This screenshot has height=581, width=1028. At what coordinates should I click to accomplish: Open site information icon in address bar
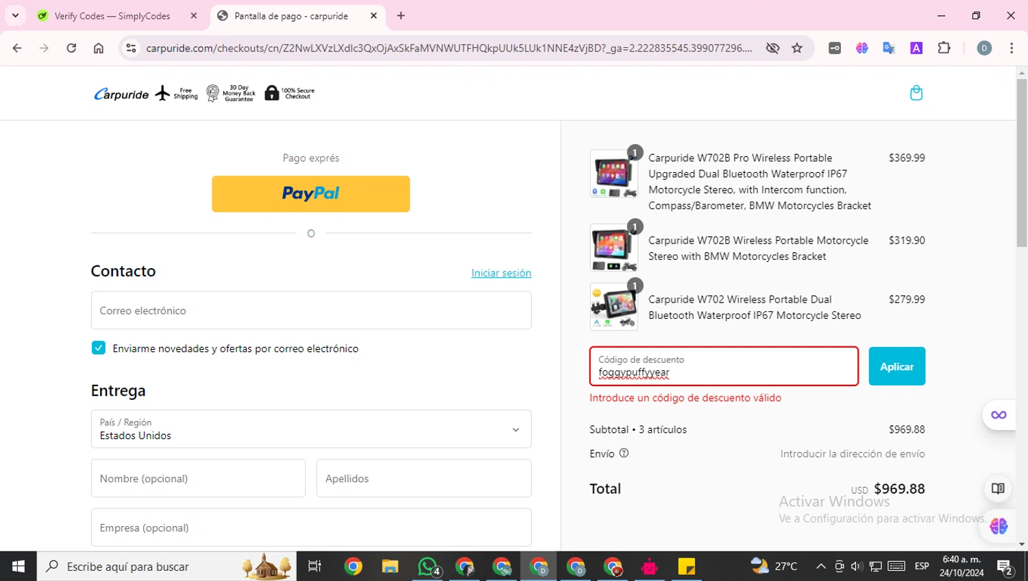[x=131, y=48]
